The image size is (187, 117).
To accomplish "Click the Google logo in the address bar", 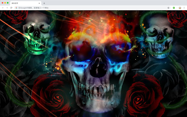I will 16,8.
